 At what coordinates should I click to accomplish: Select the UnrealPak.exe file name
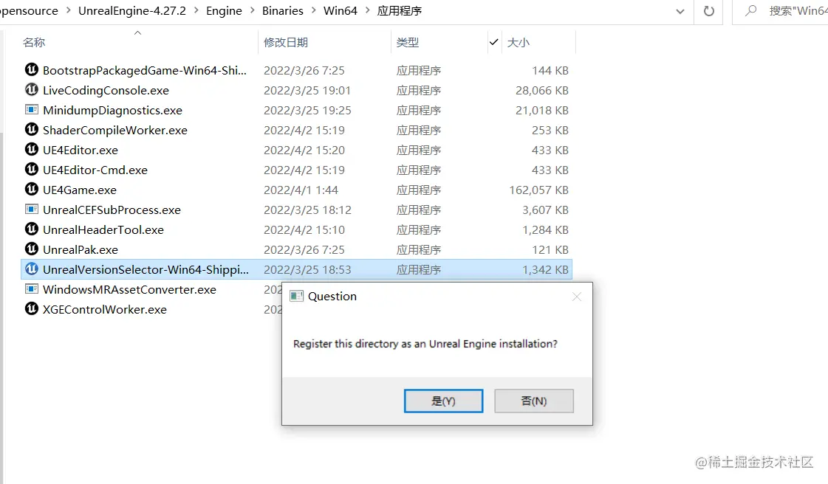81,250
